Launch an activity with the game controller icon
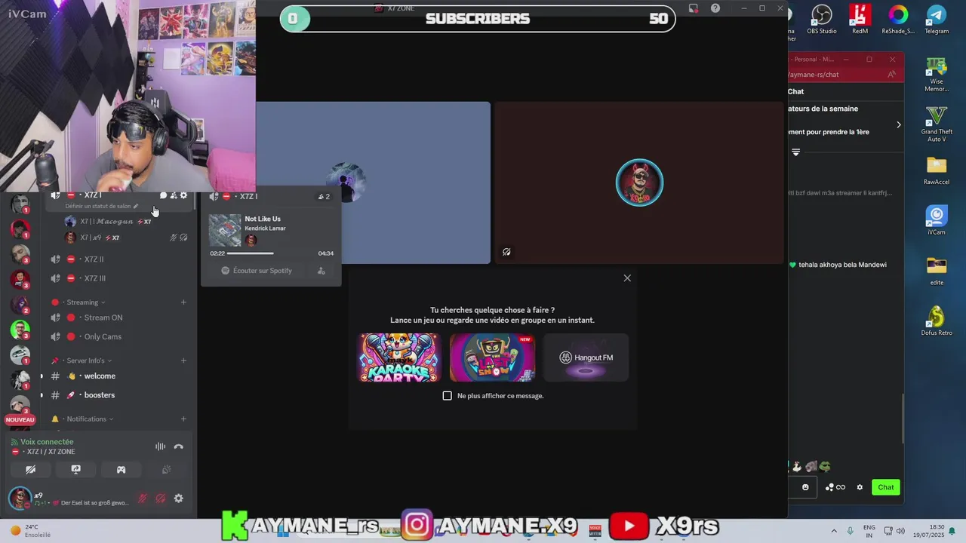The height and width of the screenshot is (543, 966). tap(121, 469)
